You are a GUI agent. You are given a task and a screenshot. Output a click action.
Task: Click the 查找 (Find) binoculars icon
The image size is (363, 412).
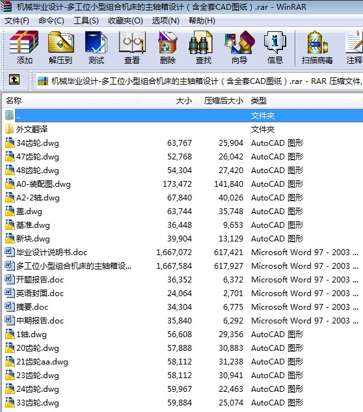click(x=201, y=42)
